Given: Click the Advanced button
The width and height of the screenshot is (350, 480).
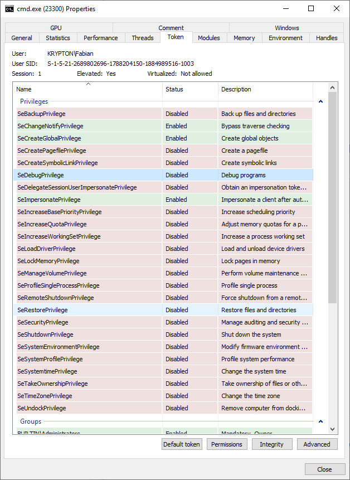Looking at the screenshot, I should pyautogui.click(x=317, y=444).
